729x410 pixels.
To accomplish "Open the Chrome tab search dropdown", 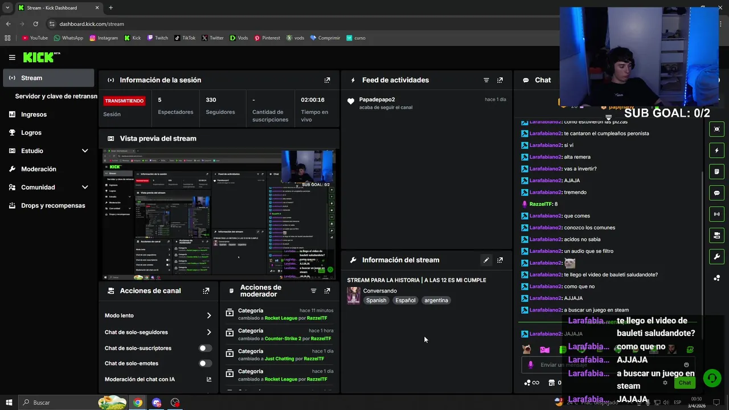I will coord(7,8).
